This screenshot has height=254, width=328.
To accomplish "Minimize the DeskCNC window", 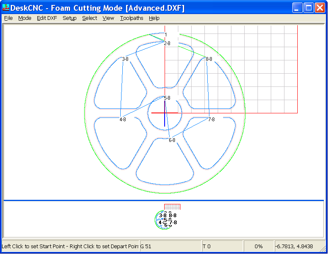I will tap(297, 8).
